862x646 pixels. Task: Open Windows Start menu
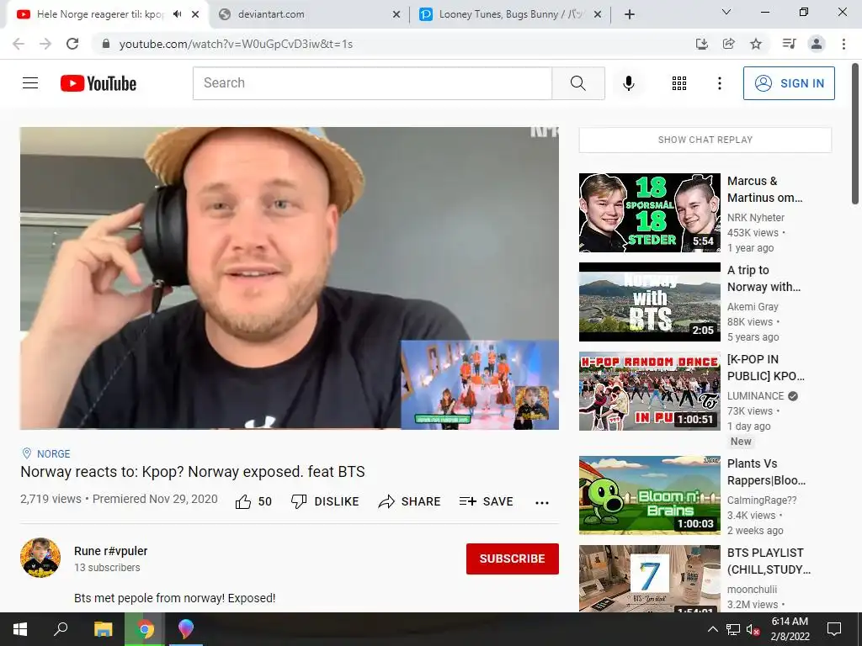point(20,629)
